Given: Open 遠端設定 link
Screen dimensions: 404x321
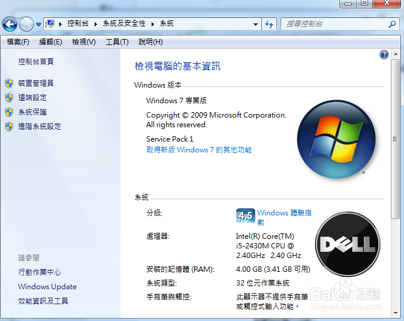Looking at the screenshot, I should 32,98.
